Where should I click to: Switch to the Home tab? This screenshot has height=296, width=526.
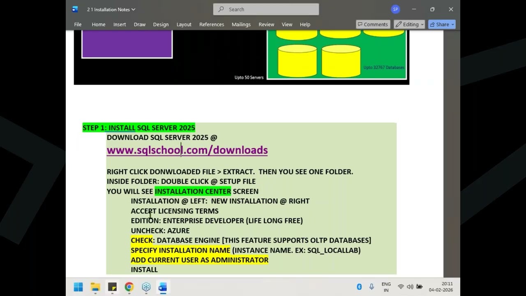coord(99,24)
